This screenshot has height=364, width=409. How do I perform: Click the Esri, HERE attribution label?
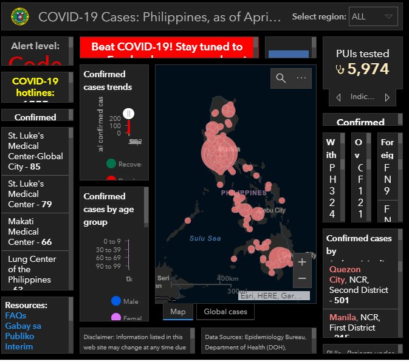274,296
